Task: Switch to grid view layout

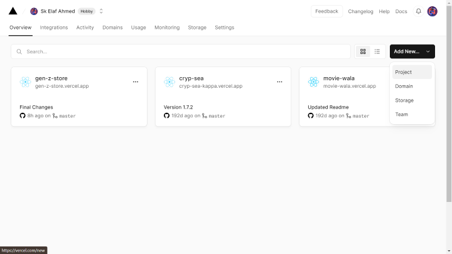Action: pyautogui.click(x=363, y=51)
